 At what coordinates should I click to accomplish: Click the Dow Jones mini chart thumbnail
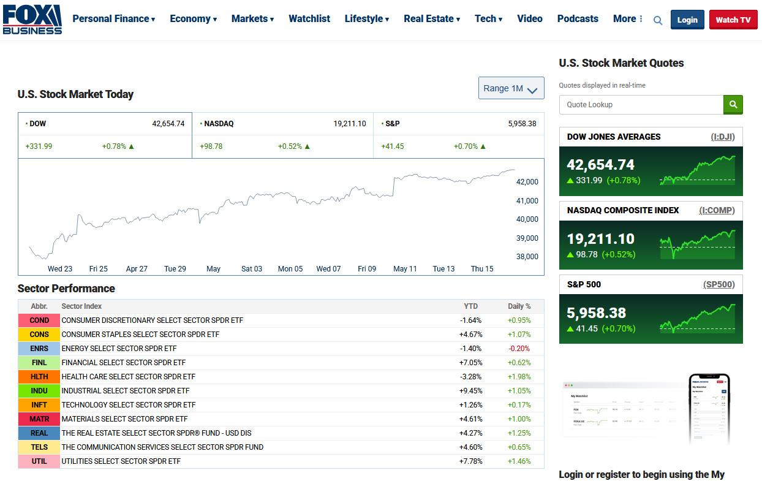pyautogui.click(x=697, y=170)
